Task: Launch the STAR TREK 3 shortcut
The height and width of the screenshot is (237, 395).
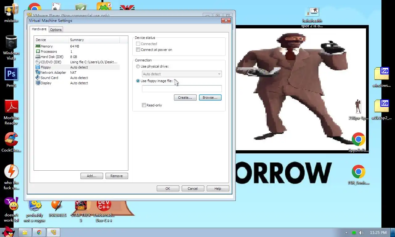Action: [x=81, y=205]
